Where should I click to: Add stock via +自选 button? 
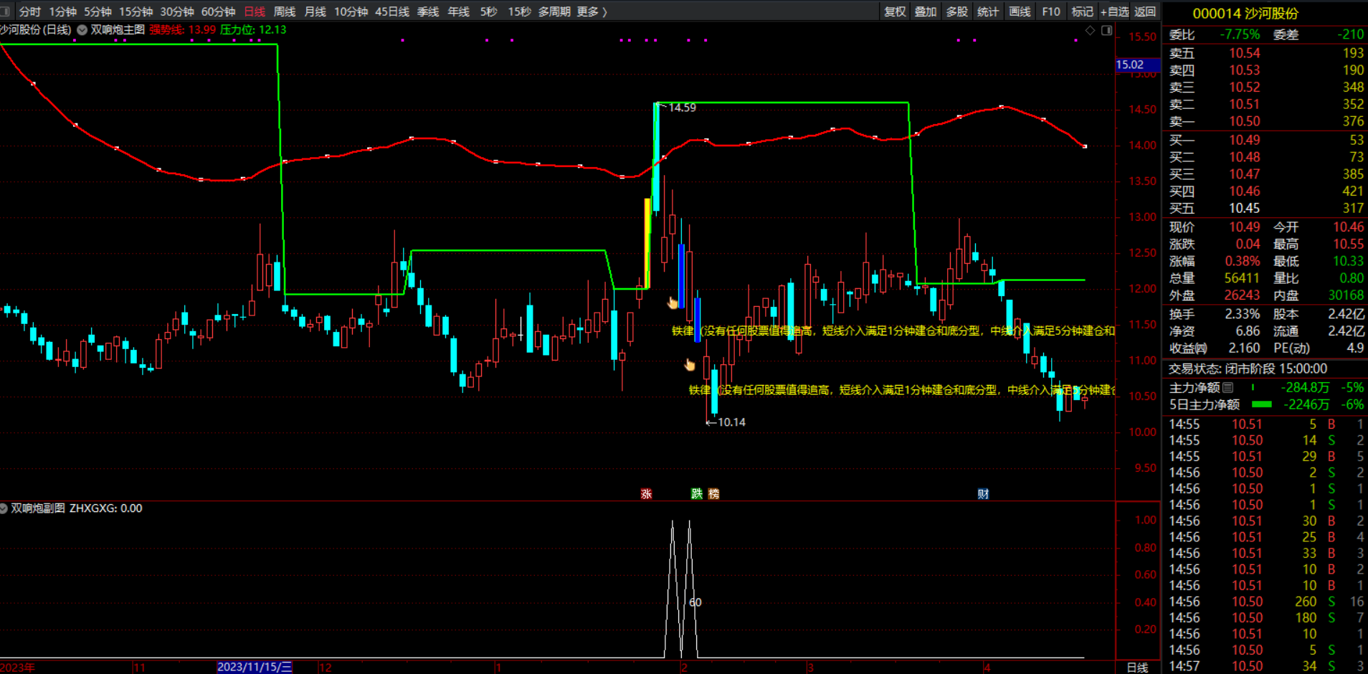coord(1115,11)
